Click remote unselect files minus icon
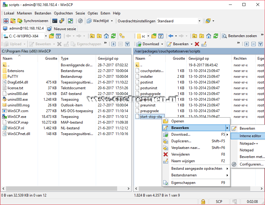Image resolution: width=265 pixels, height=205 pixels. [254, 44]
